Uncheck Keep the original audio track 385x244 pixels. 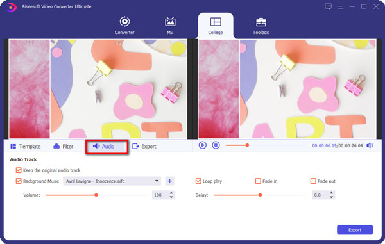coord(19,170)
